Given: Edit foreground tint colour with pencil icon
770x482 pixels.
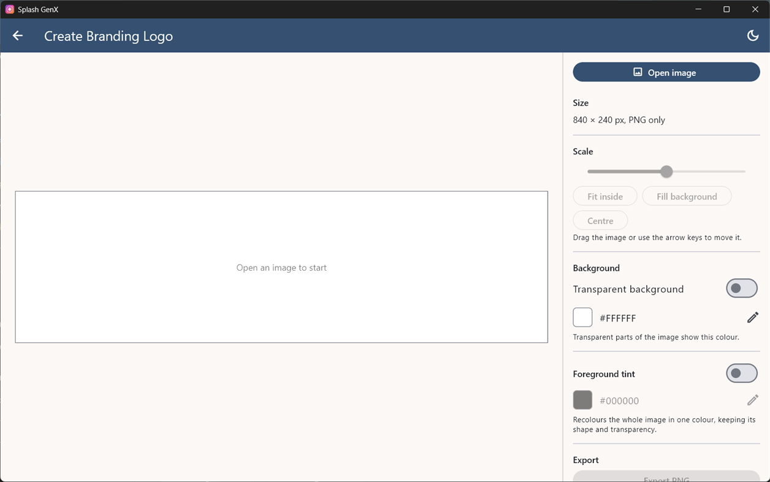Looking at the screenshot, I should pyautogui.click(x=753, y=400).
